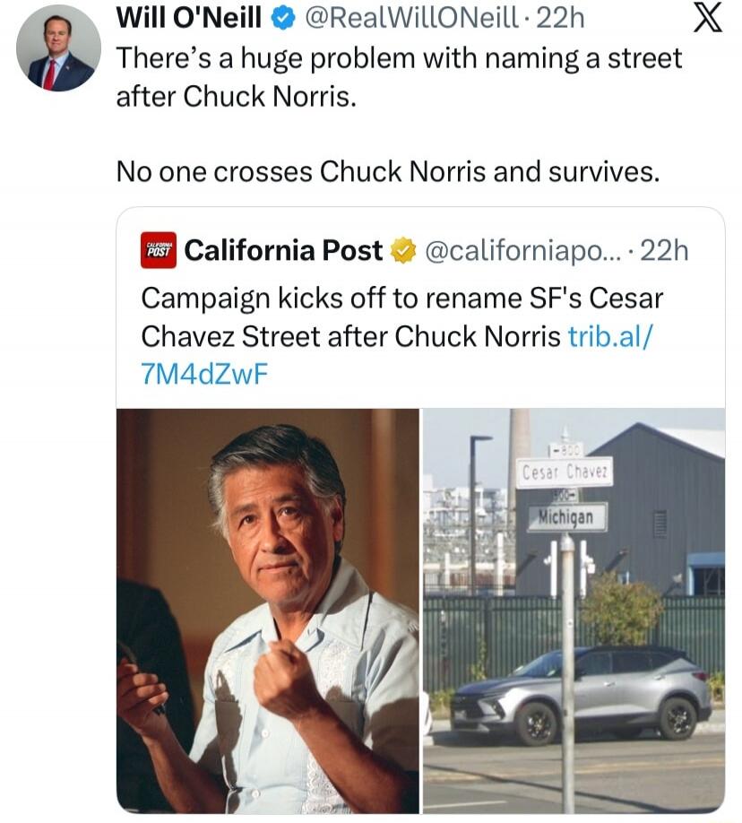Click the 22h timestamp on main tweet
742x823 pixels.
coord(560,19)
